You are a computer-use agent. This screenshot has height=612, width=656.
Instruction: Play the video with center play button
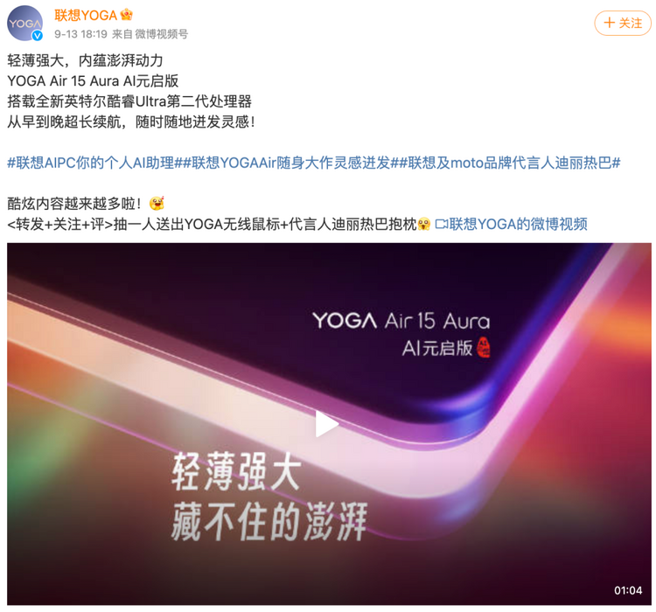pos(326,424)
